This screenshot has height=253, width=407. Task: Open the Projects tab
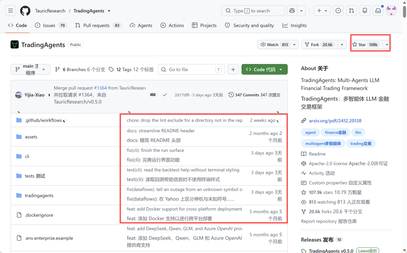coord(204,26)
